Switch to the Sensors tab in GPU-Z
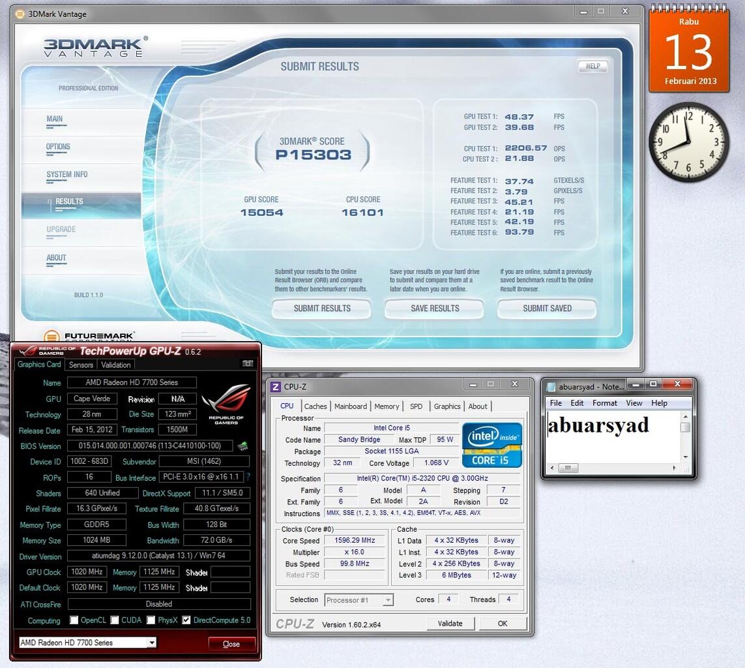The width and height of the screenshot is (745, 668). 81,365
